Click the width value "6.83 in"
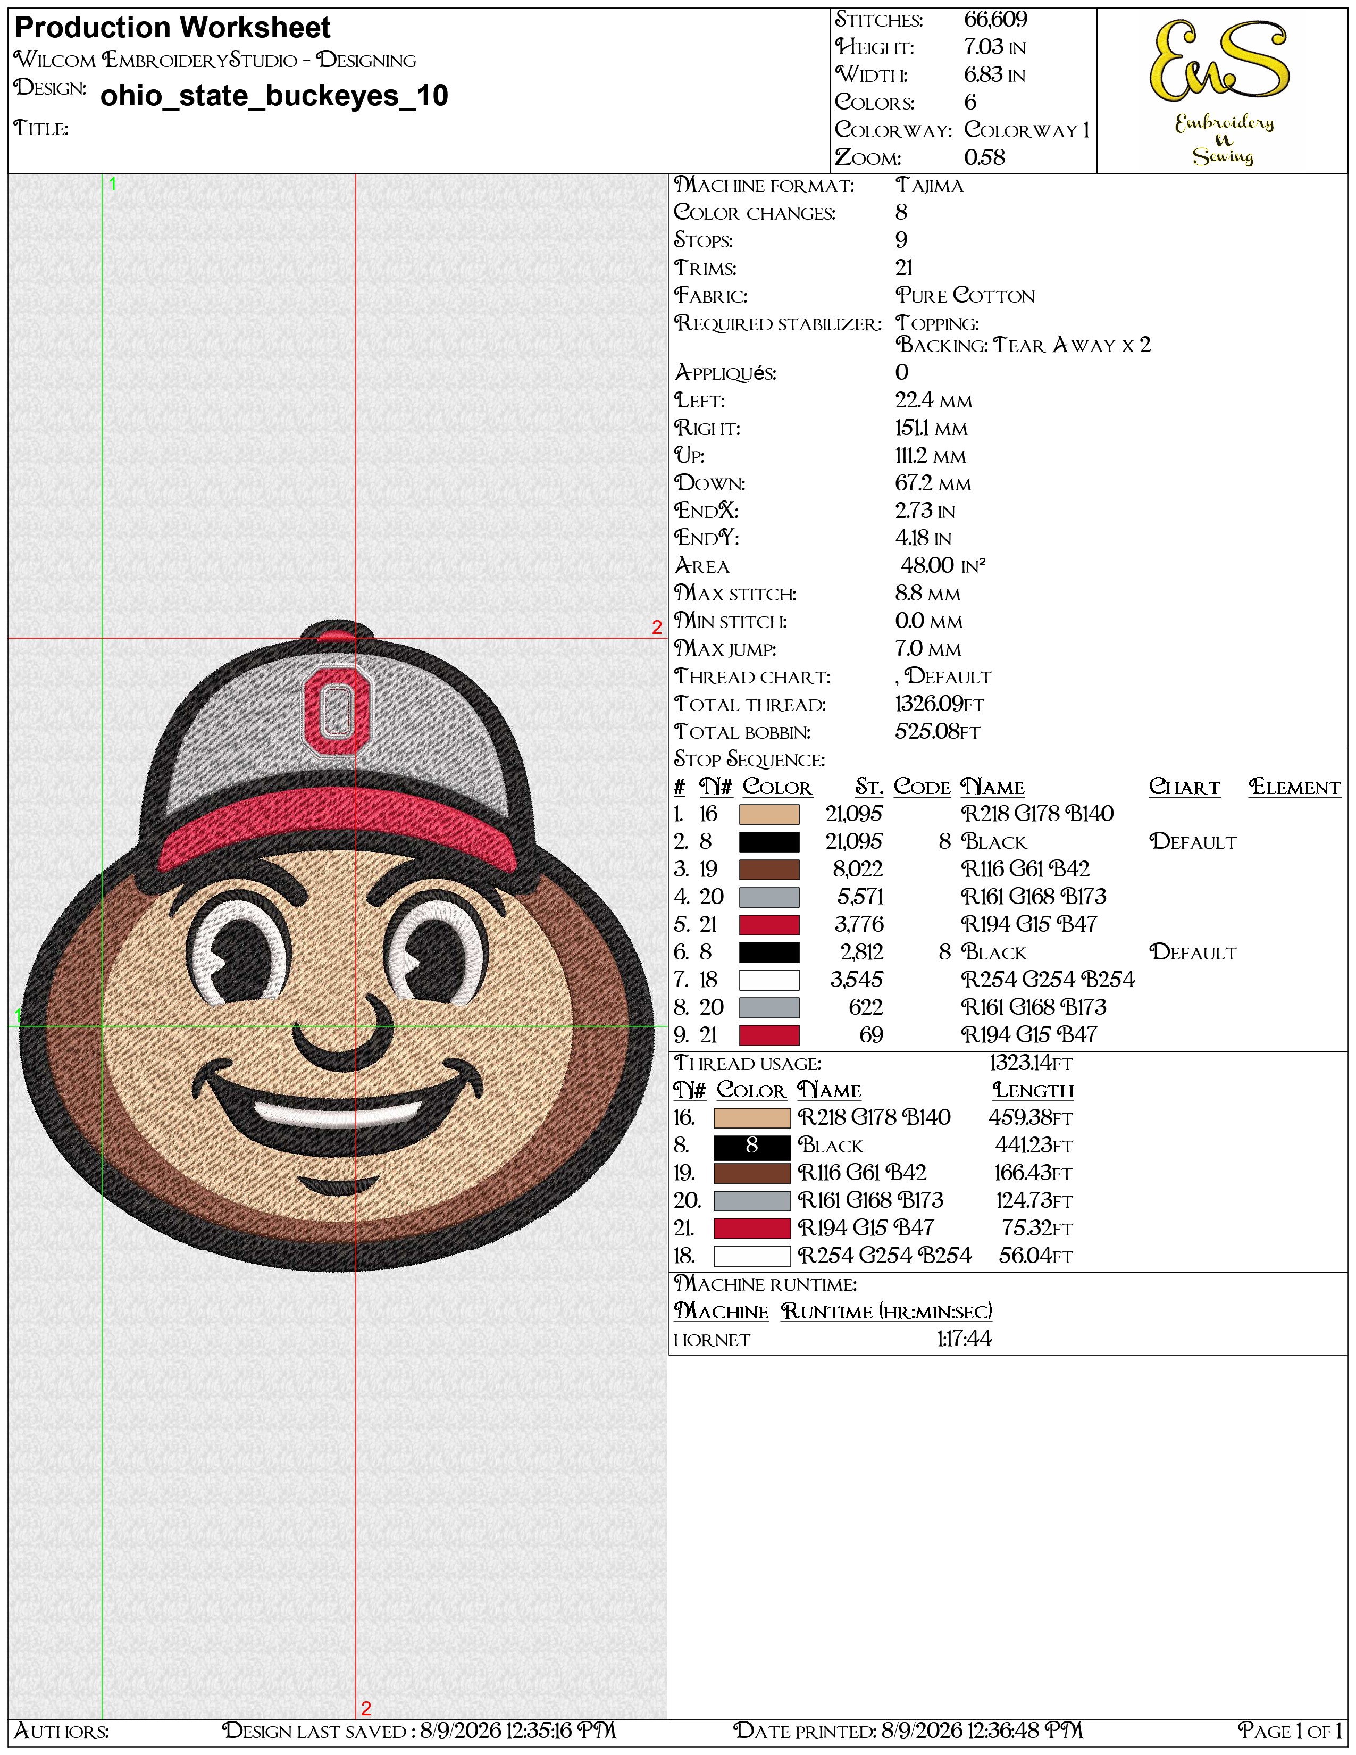Image resolution: width=1356 pixels, height=1755 pixels. [x=994, y=75]
